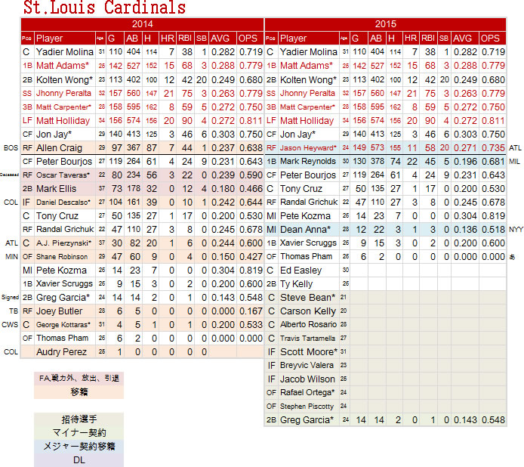
Task: Click Mark Ellis' OPS value 0.466
Action: [x=251, y=189]
